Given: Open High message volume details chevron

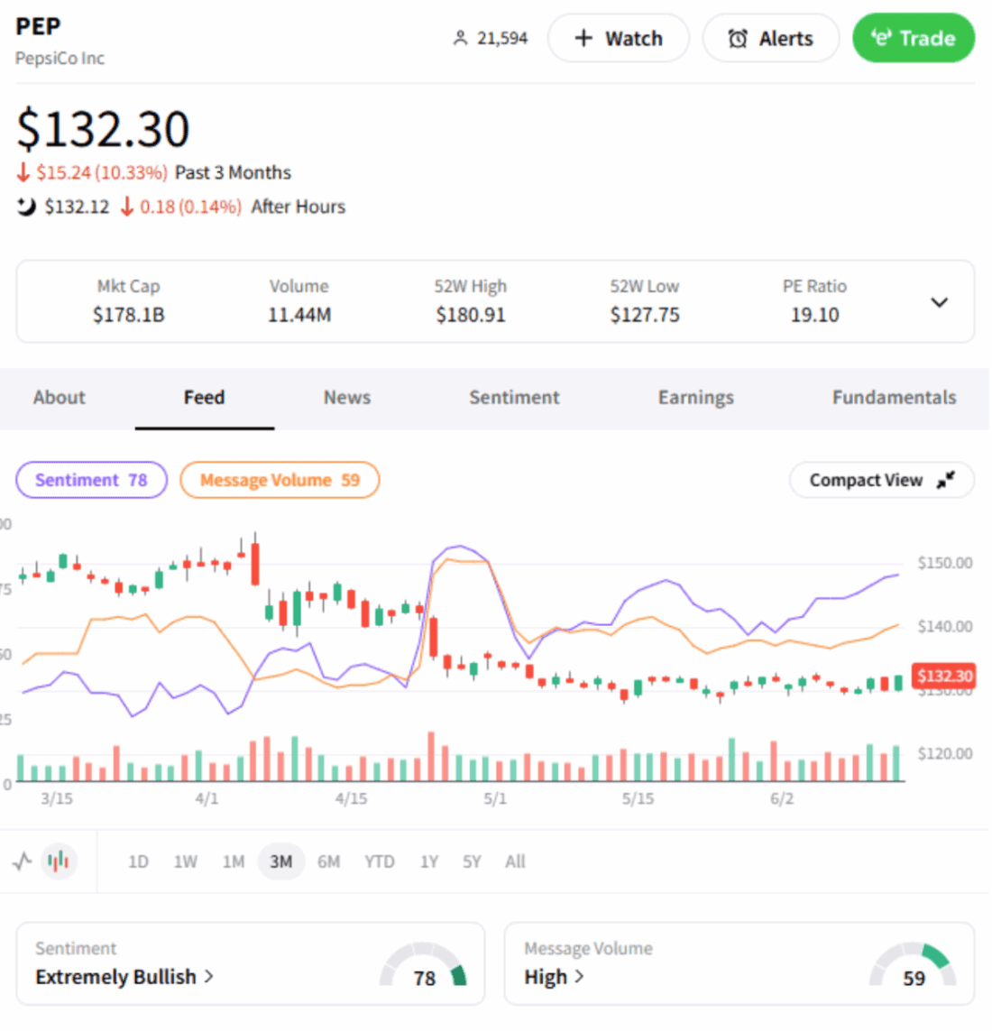Looking at the screenshot, I should pos(579,976).
